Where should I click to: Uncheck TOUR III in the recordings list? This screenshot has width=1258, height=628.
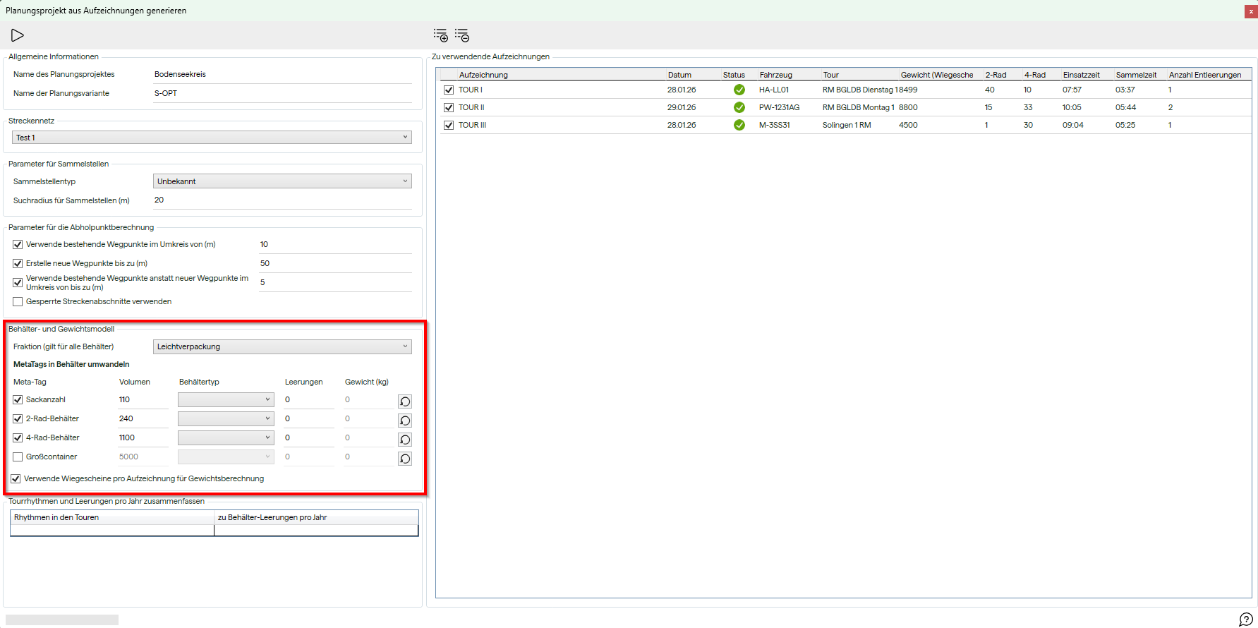coord(449,125)
